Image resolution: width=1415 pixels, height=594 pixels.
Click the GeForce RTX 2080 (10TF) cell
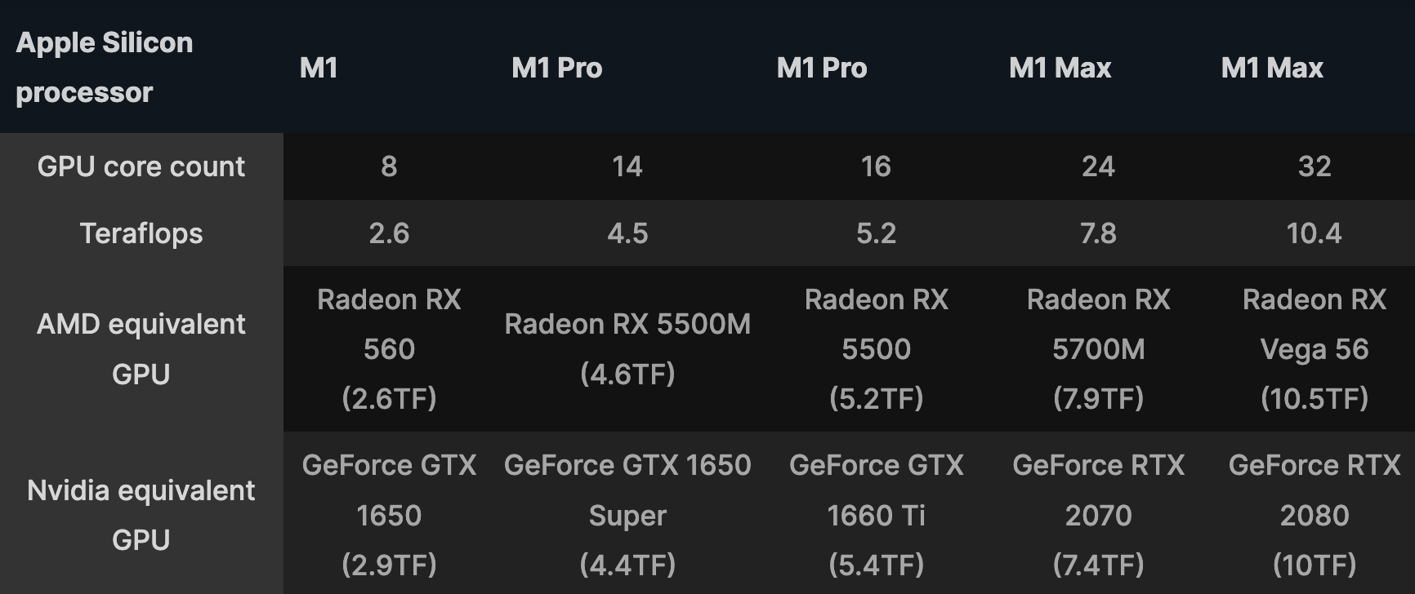coord(1315,515)
